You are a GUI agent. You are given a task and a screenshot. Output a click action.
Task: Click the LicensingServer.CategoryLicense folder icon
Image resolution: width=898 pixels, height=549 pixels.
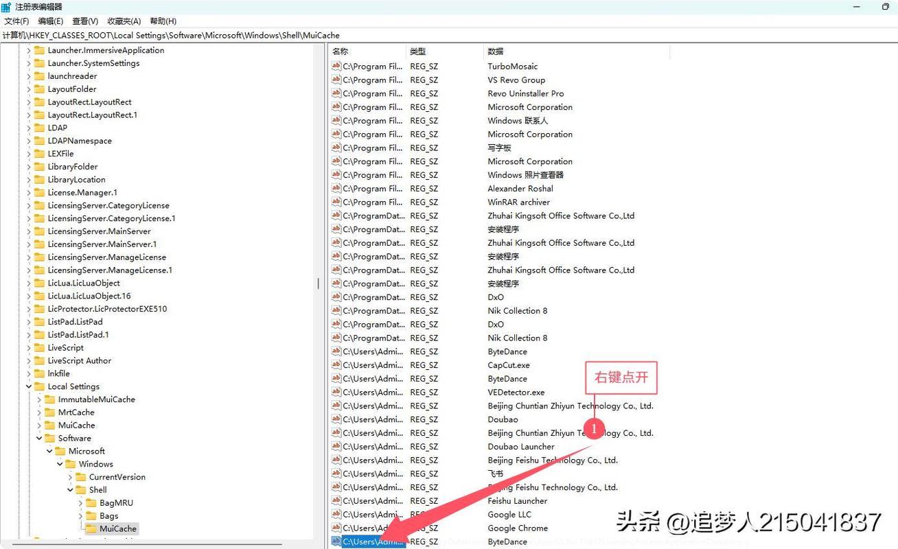[x=39, y=205]
